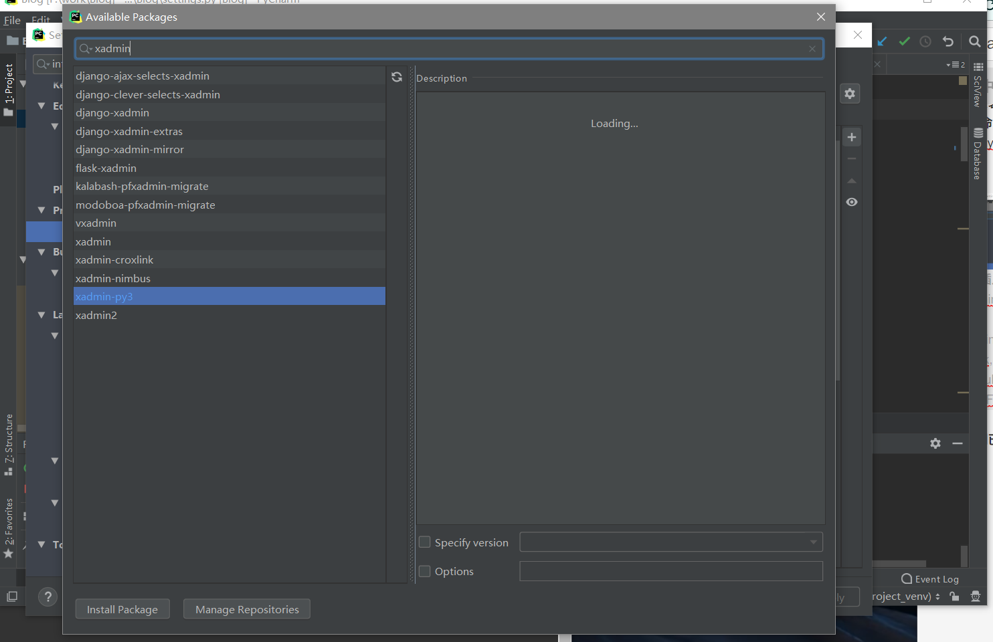Select the django-xadmin package
Screen dimensions: 993x642
pos(230,113)
